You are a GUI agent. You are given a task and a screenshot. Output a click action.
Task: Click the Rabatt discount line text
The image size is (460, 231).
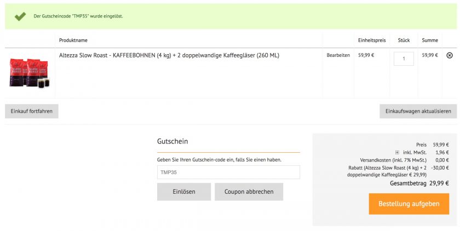tap(387, 171)
